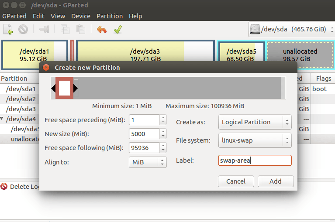
Task: Open the GParted menu
Action: pyautogui.click(x=14, y=16)
